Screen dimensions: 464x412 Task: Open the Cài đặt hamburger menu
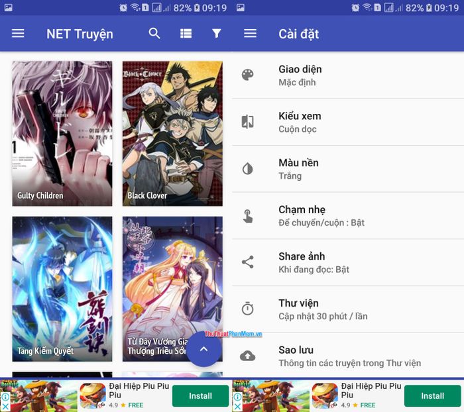click(x=250, y=33)
